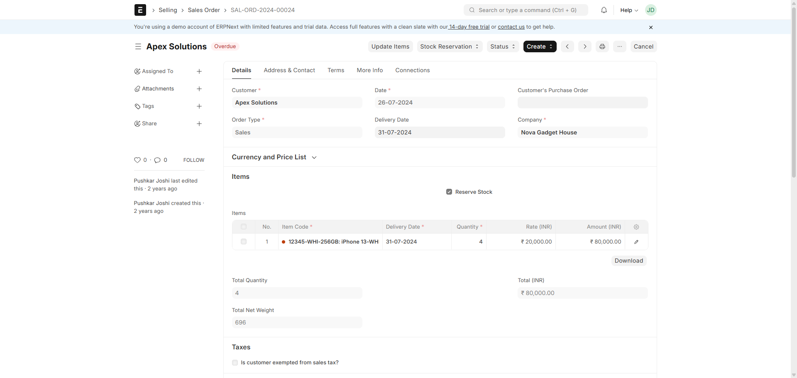
Task: Go to Sales Order breadcrumb
Action: coord(204,10)
